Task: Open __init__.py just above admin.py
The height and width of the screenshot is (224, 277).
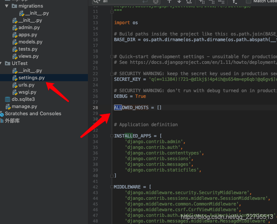Action: click(x=30, y=20)
